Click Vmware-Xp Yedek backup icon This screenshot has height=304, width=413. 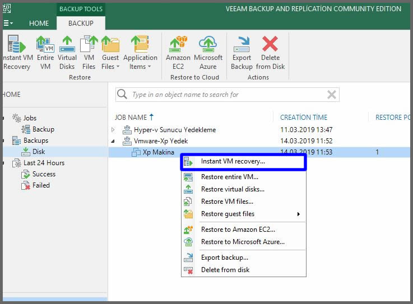127,141
